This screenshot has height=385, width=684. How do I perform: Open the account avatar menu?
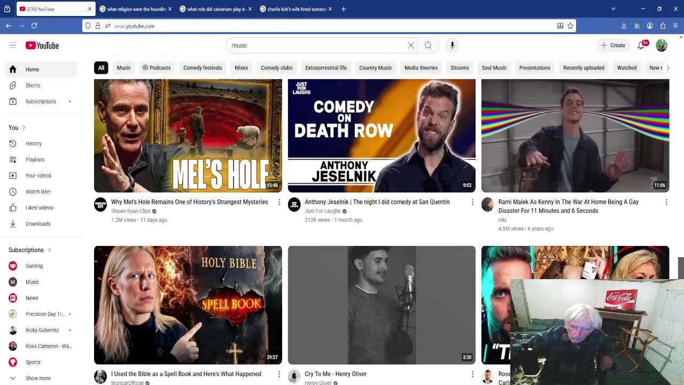click(662, 45)
